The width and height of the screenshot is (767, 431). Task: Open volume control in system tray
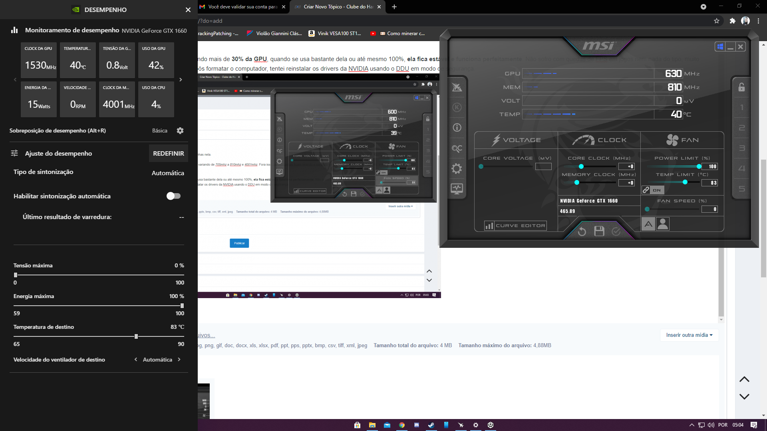[x=711, y=425]
